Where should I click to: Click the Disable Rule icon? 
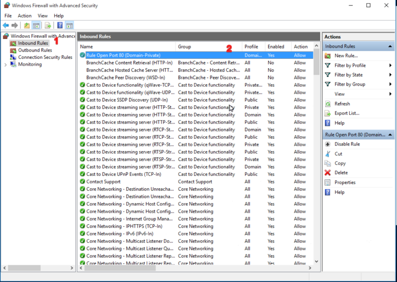328,144
